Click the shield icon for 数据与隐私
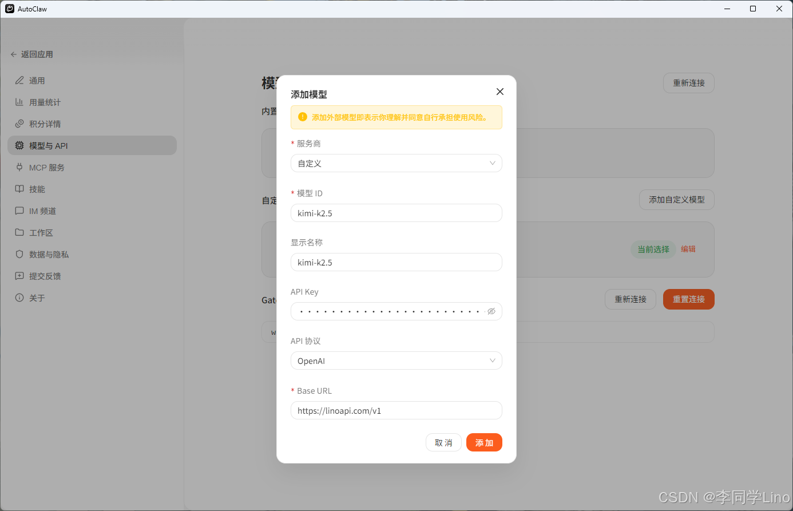This screenshot has height=511, width=793. coord(19,255)
